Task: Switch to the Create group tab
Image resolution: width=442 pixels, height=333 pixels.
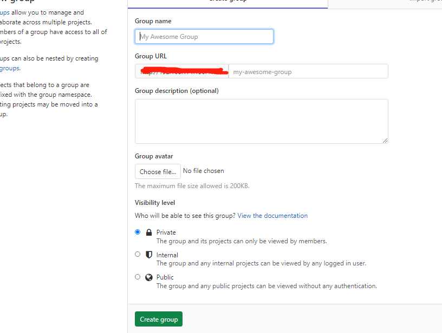Action: 227,2
